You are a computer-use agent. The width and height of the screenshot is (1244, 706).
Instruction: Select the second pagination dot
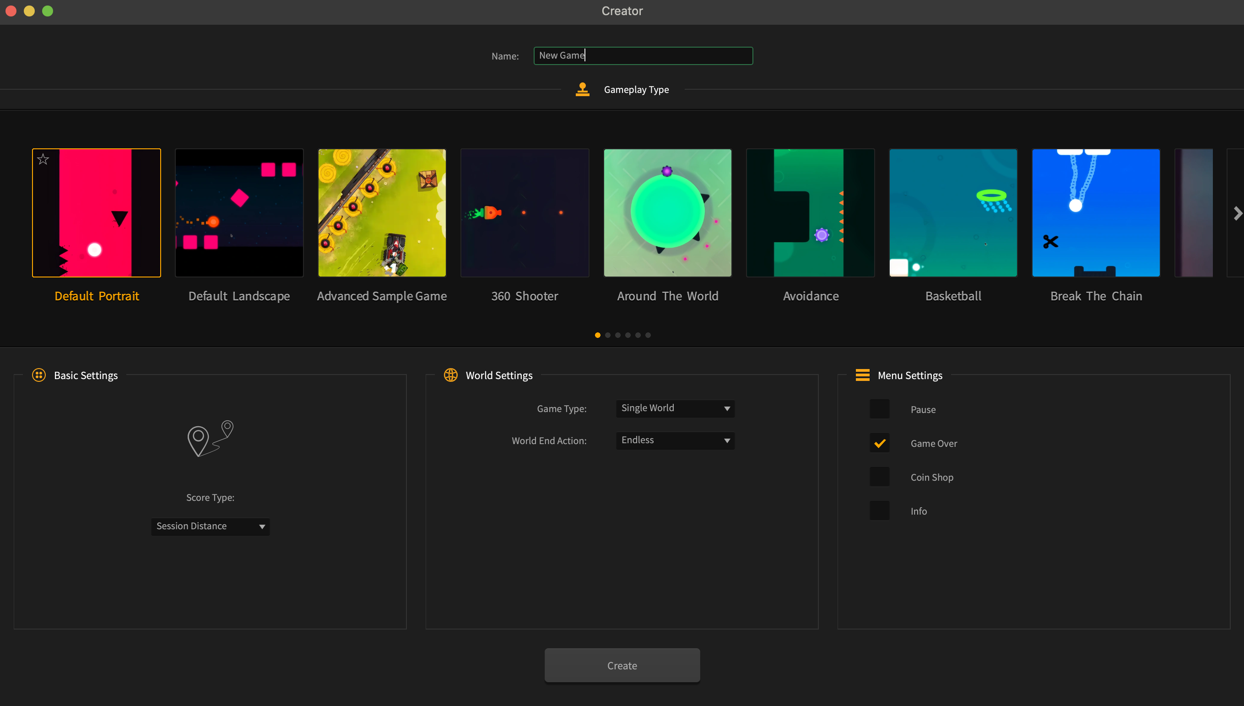click(x=607, y=335)
